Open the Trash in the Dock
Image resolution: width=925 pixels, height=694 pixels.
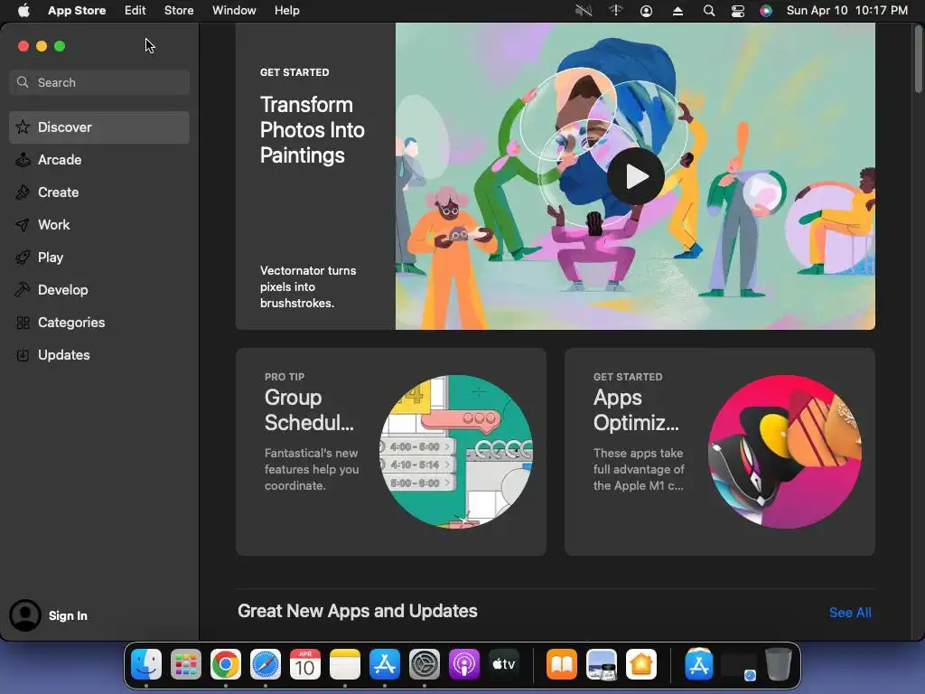(778, 664)
